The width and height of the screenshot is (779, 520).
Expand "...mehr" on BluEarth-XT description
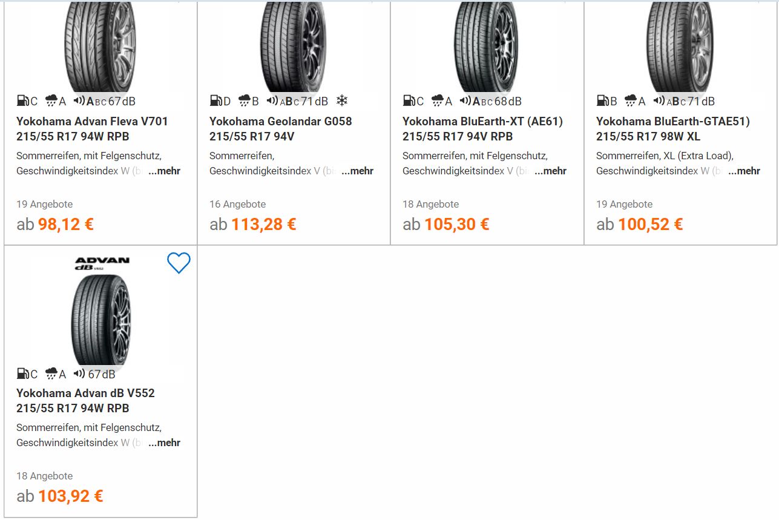pos(550,171)
